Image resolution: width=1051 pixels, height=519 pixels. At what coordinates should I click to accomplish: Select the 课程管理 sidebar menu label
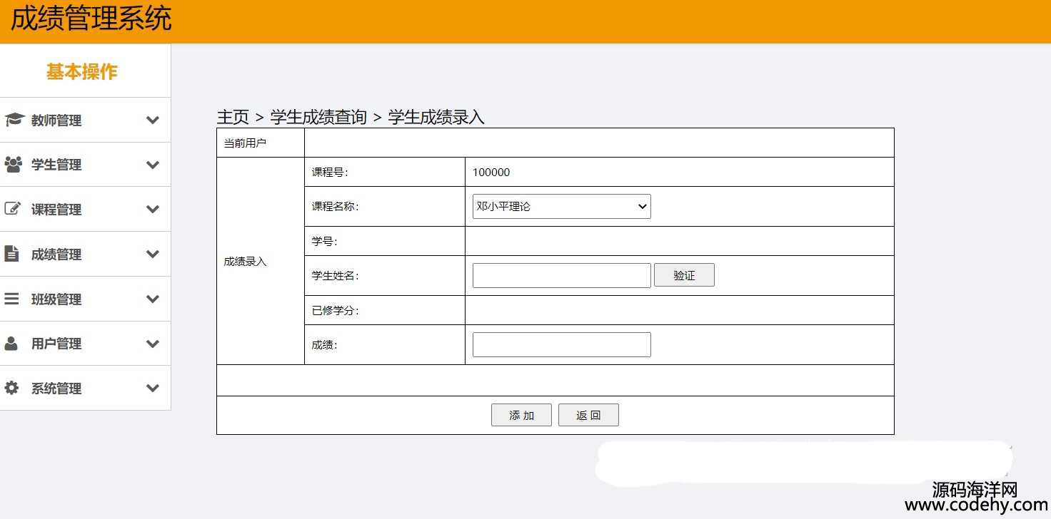click(x=56, y=210)
